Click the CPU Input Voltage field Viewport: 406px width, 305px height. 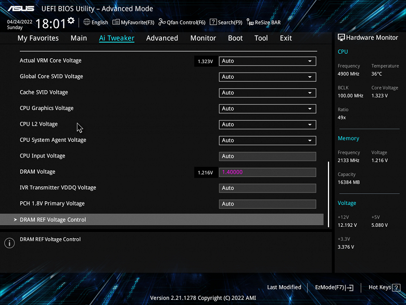[x=268, y=156]
